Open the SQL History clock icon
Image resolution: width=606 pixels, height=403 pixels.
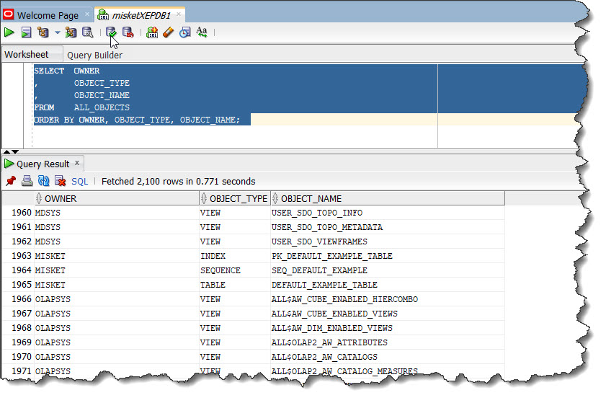(x=185, y=32)
